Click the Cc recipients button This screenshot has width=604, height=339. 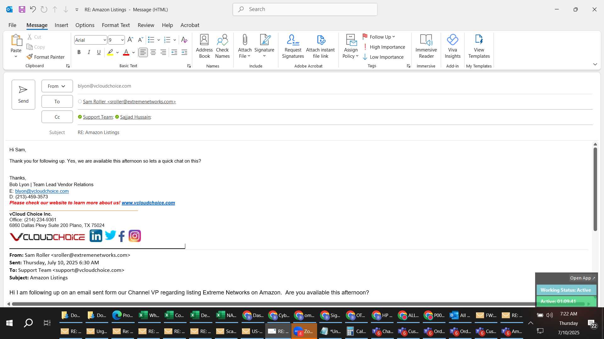point(57,117)
